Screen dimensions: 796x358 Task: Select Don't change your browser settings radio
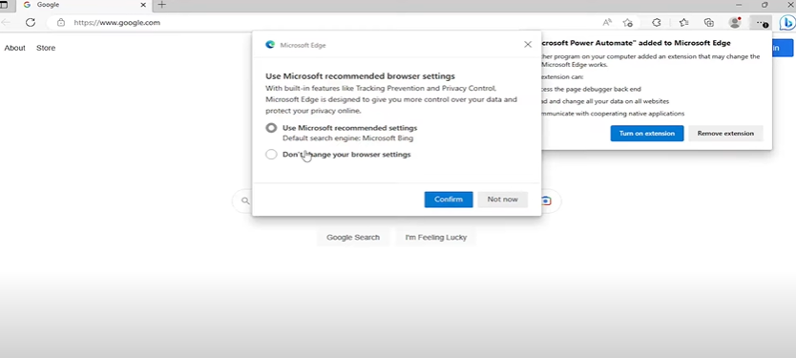tap(271, 155)
